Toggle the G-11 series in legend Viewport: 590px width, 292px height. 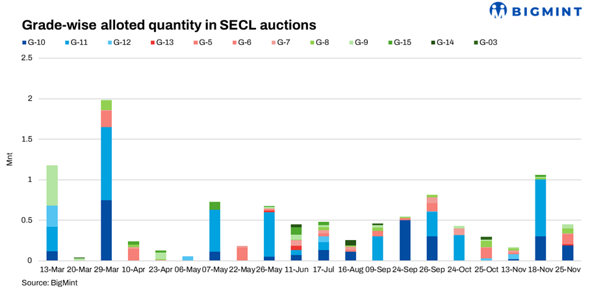pos(79,42)
